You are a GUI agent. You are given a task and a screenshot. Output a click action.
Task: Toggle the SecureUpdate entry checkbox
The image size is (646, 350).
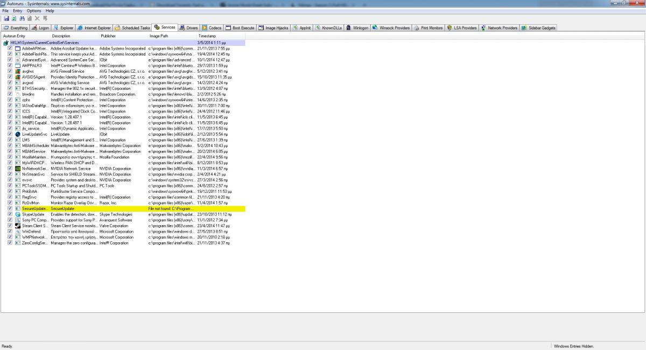tap(10, 208)
